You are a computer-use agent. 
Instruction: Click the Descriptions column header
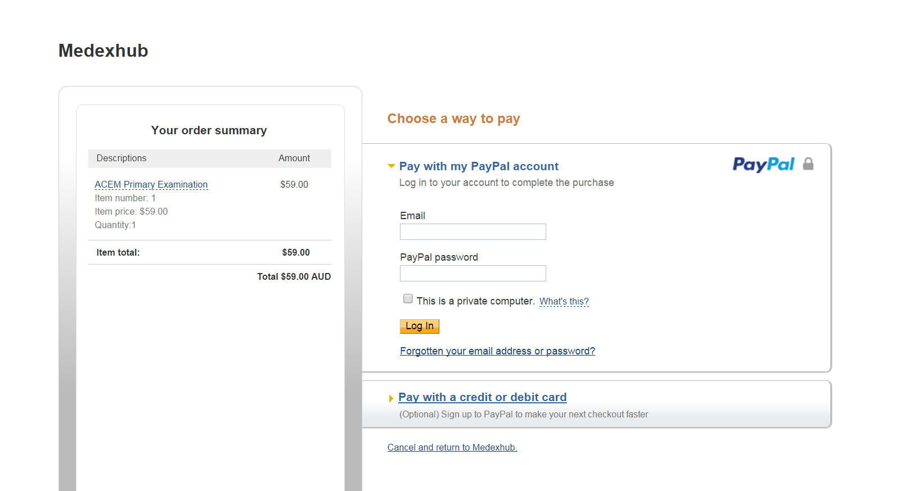122,158
